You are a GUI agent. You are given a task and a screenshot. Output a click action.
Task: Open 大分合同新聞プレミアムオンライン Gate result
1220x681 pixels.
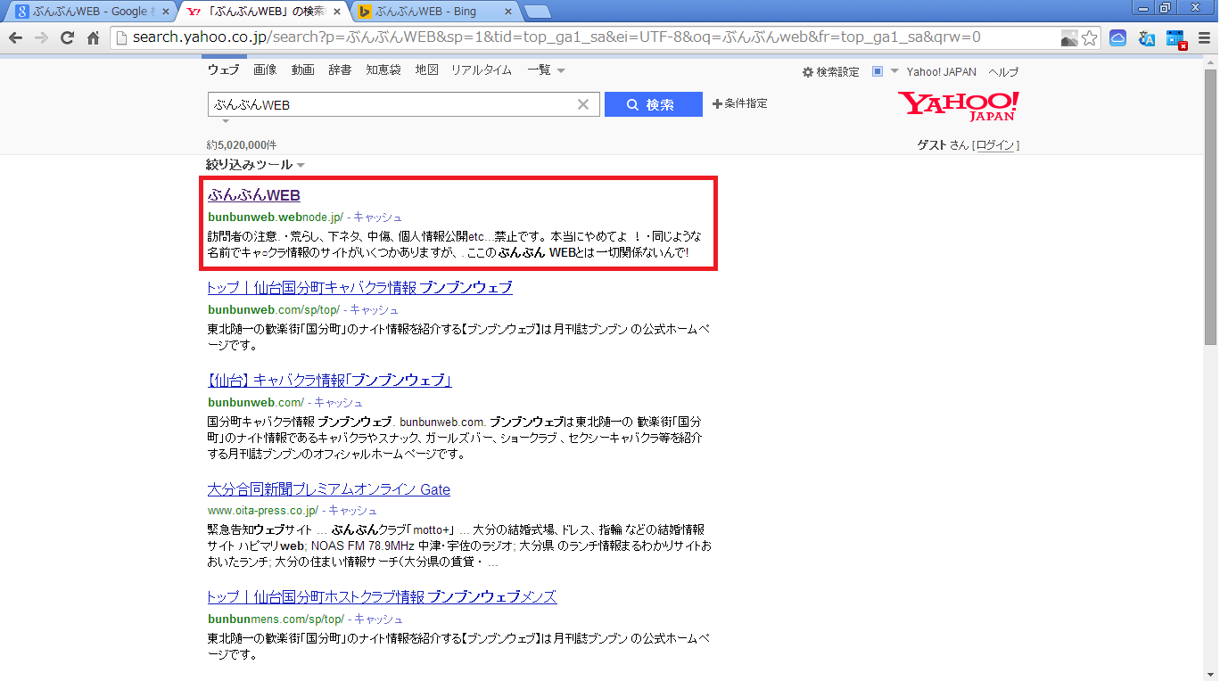pyautogui.click(x=329, y=489)
